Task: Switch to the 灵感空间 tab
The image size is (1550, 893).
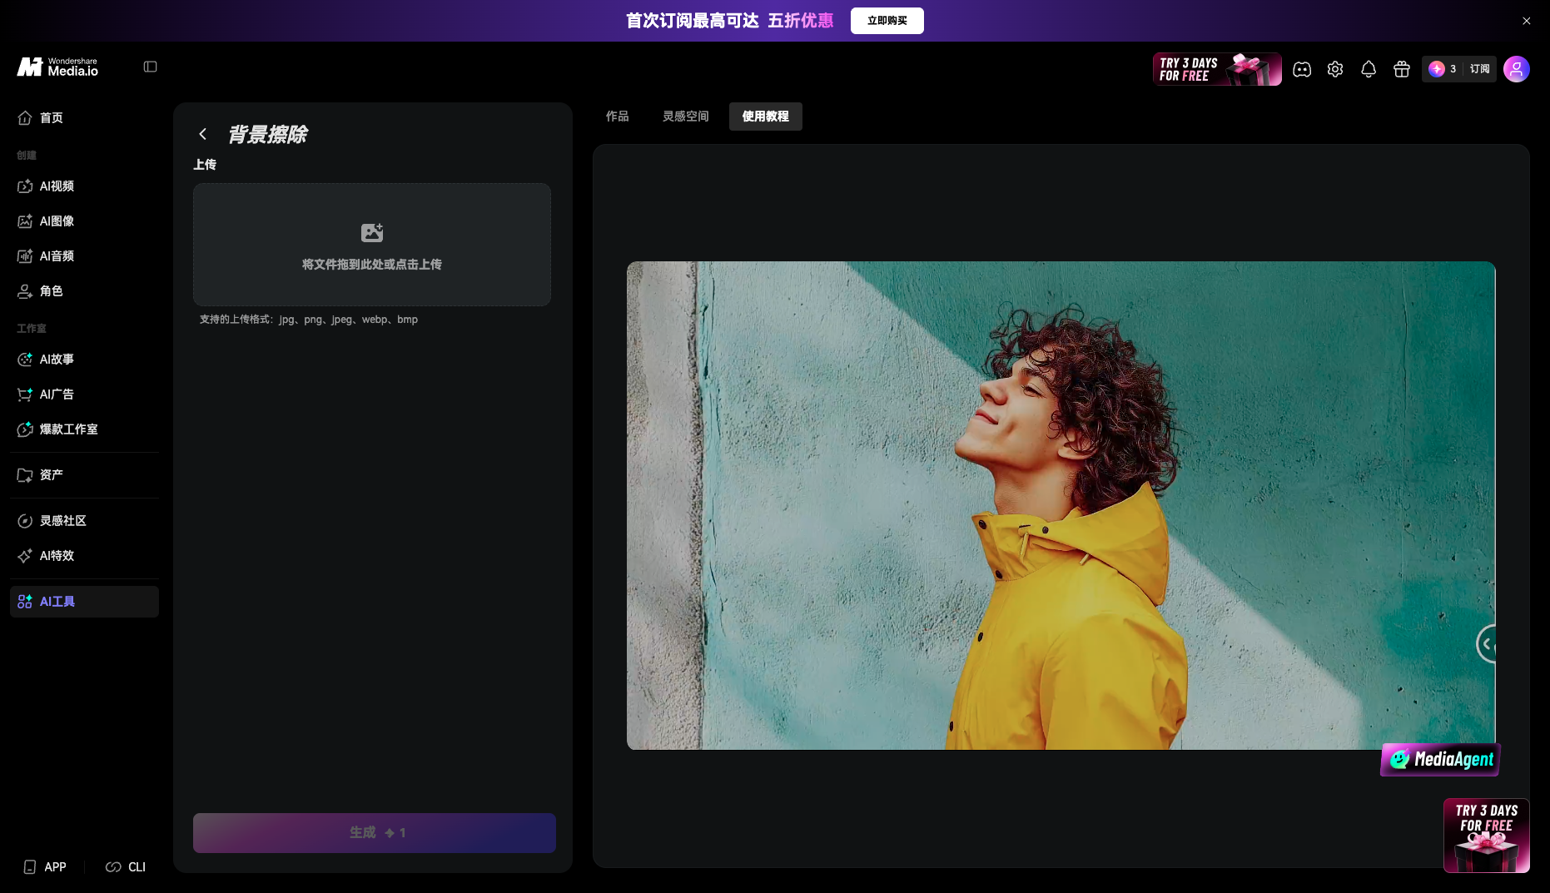Action: tap(686, 117)
